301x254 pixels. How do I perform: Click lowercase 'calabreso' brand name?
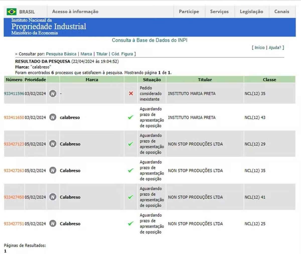(70, 117)
